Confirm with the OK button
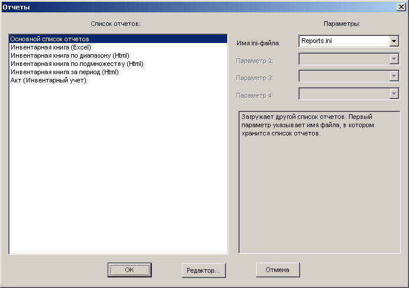This screenshot has height=288, width=409. [x=129, y=270]
